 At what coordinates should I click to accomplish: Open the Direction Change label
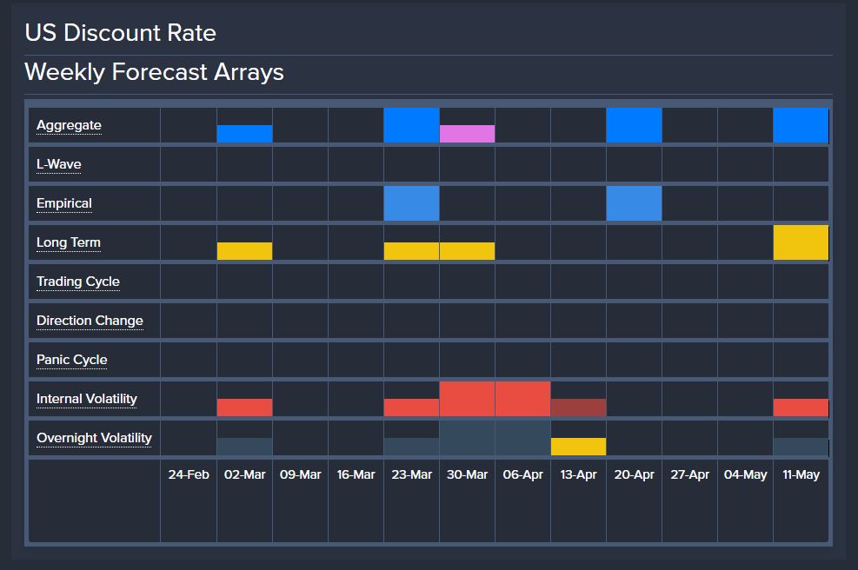[90, 321]
